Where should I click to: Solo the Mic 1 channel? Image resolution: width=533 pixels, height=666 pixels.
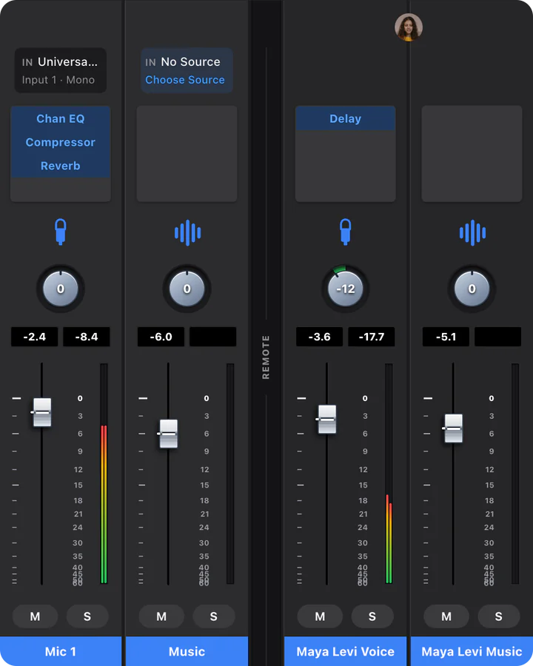[87, 616]
